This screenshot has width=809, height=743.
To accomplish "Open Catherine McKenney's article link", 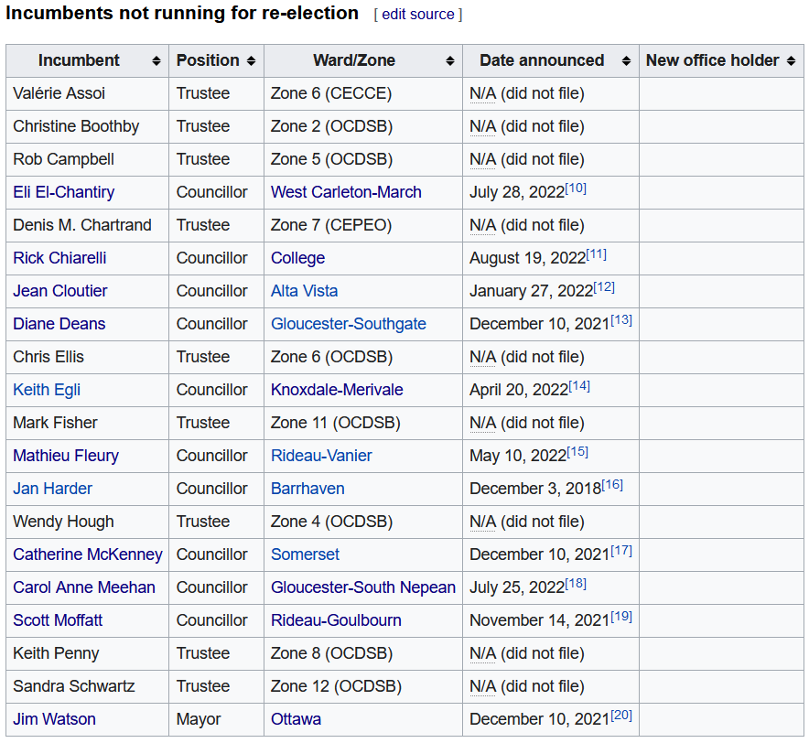I will pos(88,555).
